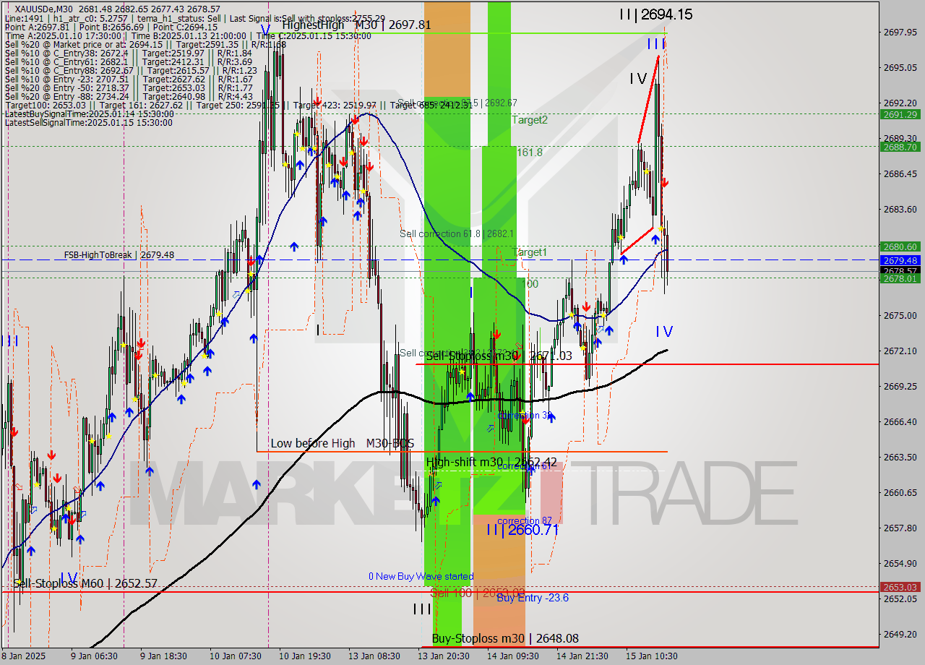Select the blue 'I I | 2660.71' label
This screenshot has width=925, height=665.
522,530
